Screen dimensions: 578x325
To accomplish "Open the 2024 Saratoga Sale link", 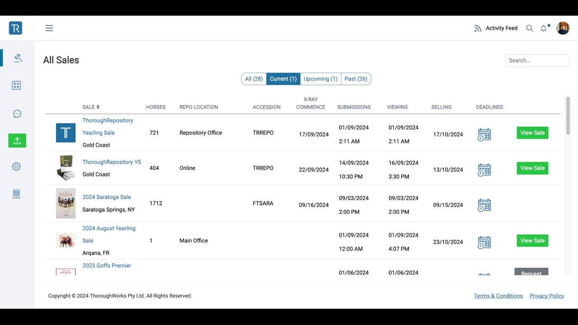I will tap(107, 197).
